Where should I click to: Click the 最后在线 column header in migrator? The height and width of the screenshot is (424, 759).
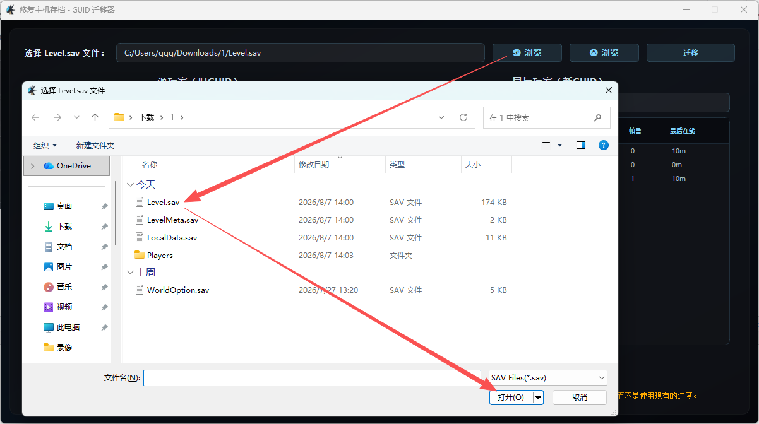point(683,131)
